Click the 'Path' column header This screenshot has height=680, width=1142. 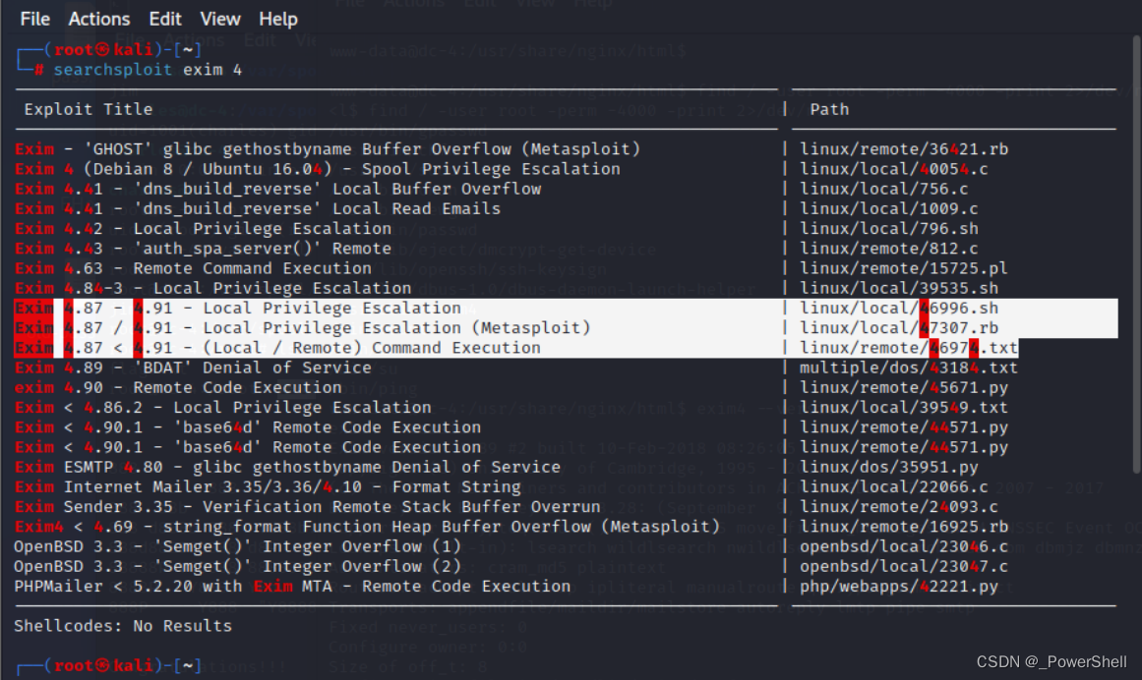coord(829,109)
